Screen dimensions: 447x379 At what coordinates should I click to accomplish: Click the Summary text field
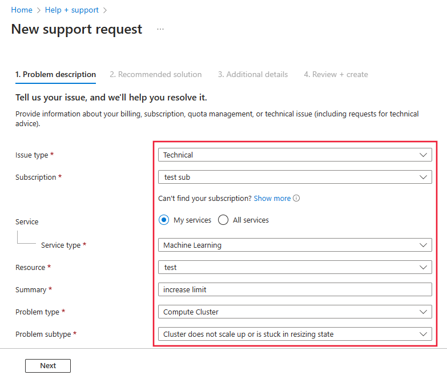[295, 289]
